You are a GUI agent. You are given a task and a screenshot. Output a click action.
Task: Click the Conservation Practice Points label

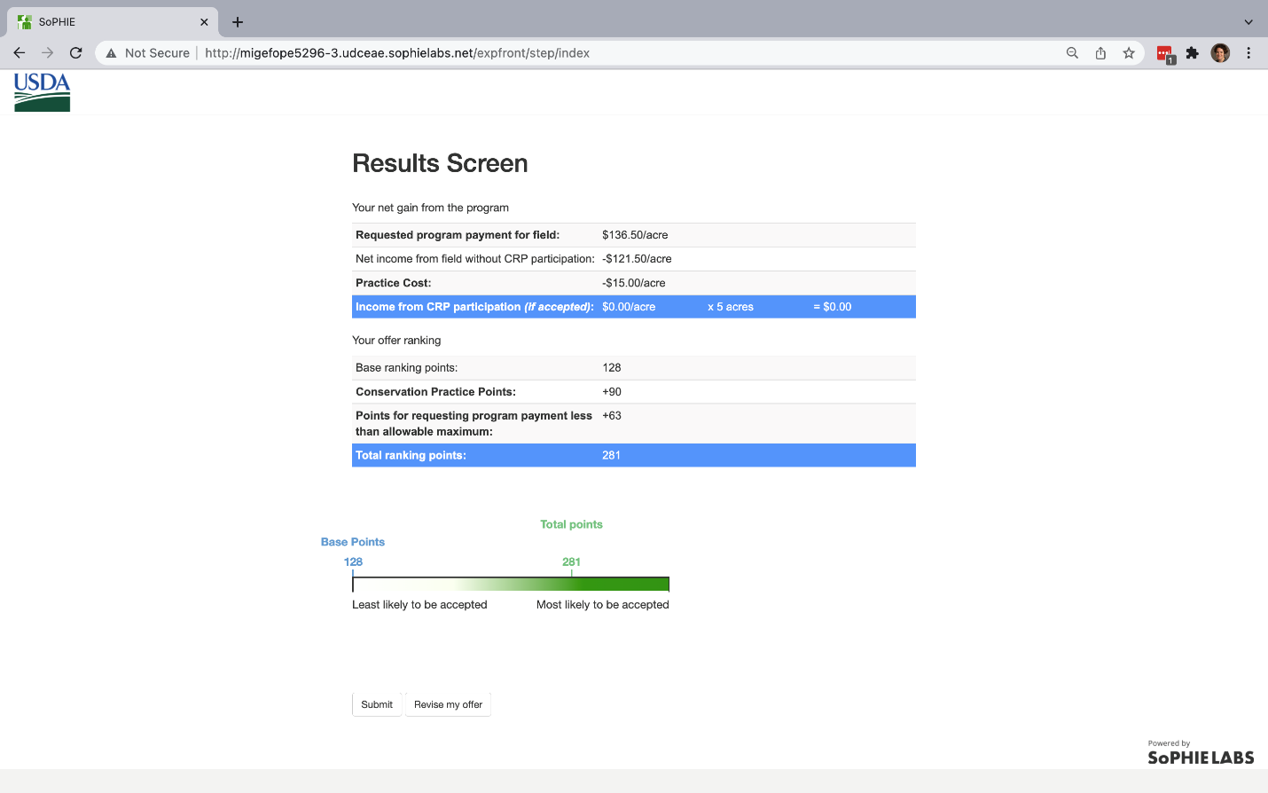[x=435, y=392]
